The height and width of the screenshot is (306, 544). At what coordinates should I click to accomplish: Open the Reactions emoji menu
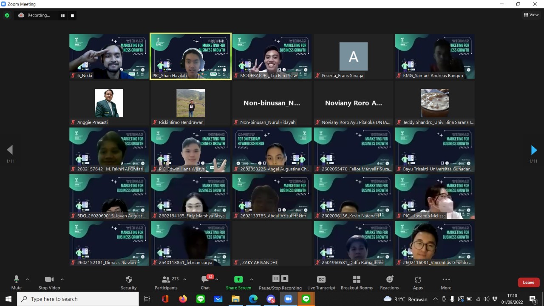pos(389,282)
